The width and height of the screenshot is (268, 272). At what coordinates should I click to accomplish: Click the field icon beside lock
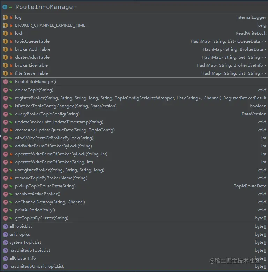(5, 33)
